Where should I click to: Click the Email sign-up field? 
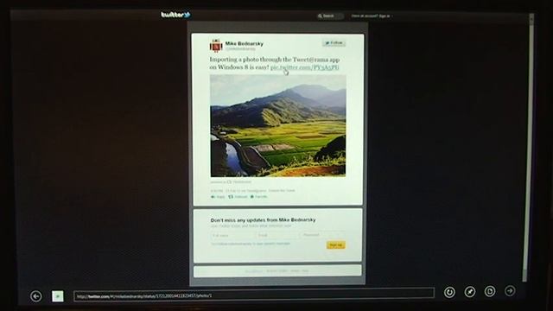[277, 235]
